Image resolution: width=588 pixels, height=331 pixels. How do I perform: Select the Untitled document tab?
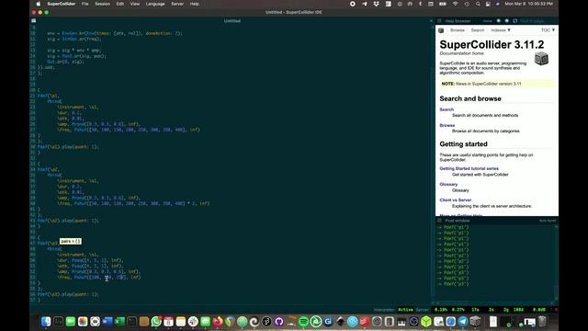coord(232,21)
